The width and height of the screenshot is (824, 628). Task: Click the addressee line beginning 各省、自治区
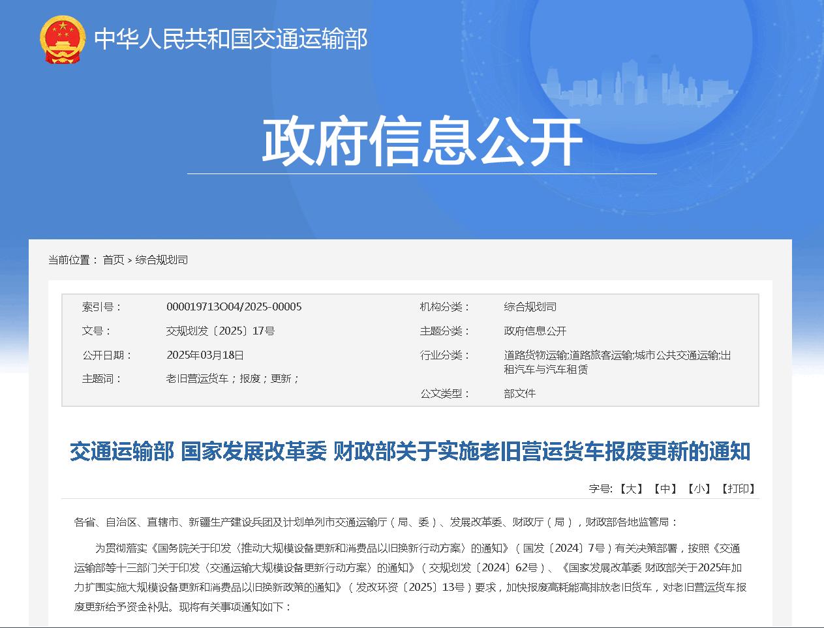[x=376, y=522]
